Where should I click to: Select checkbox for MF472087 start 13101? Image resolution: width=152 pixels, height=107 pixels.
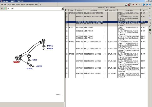click(67, 73)
